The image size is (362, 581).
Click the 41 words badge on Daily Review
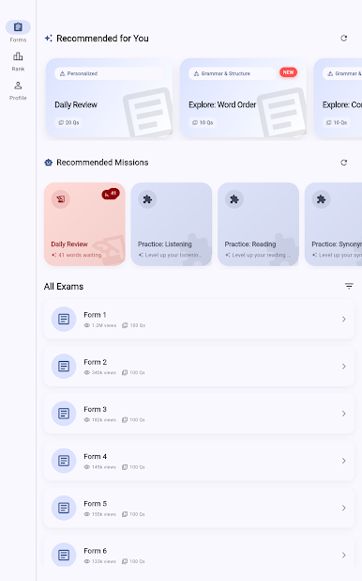point(111,194)
